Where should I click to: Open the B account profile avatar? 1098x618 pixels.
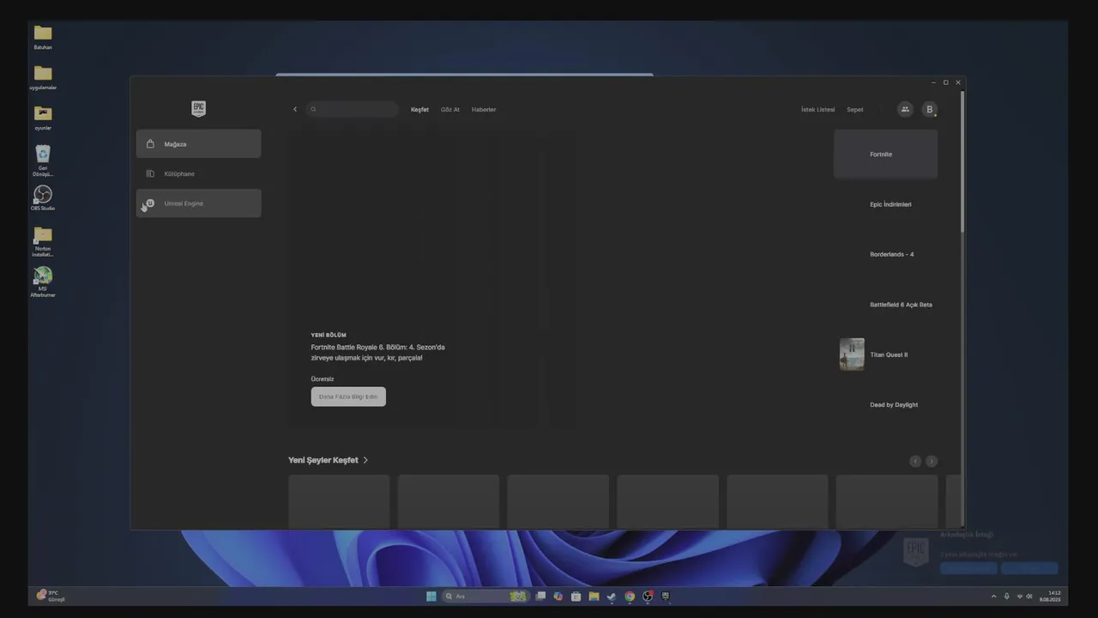pos(929,109)
